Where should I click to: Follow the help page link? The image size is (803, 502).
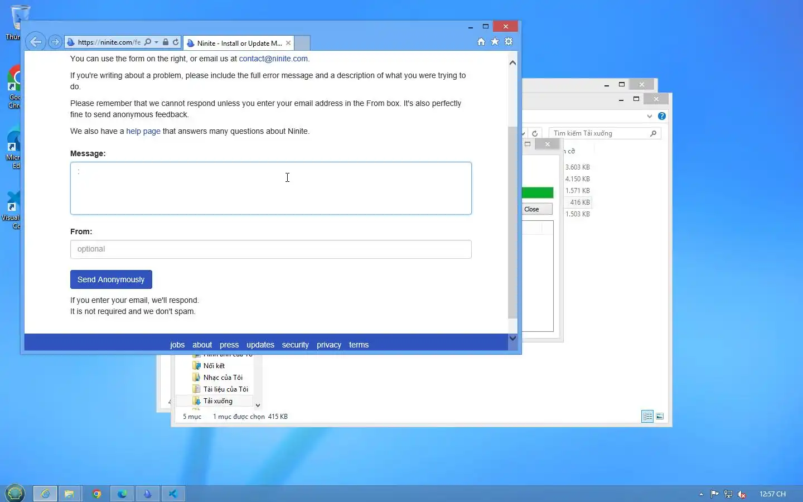[x=143, y=131]
